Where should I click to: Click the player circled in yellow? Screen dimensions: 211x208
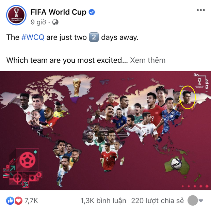click(x=188, y=97)
